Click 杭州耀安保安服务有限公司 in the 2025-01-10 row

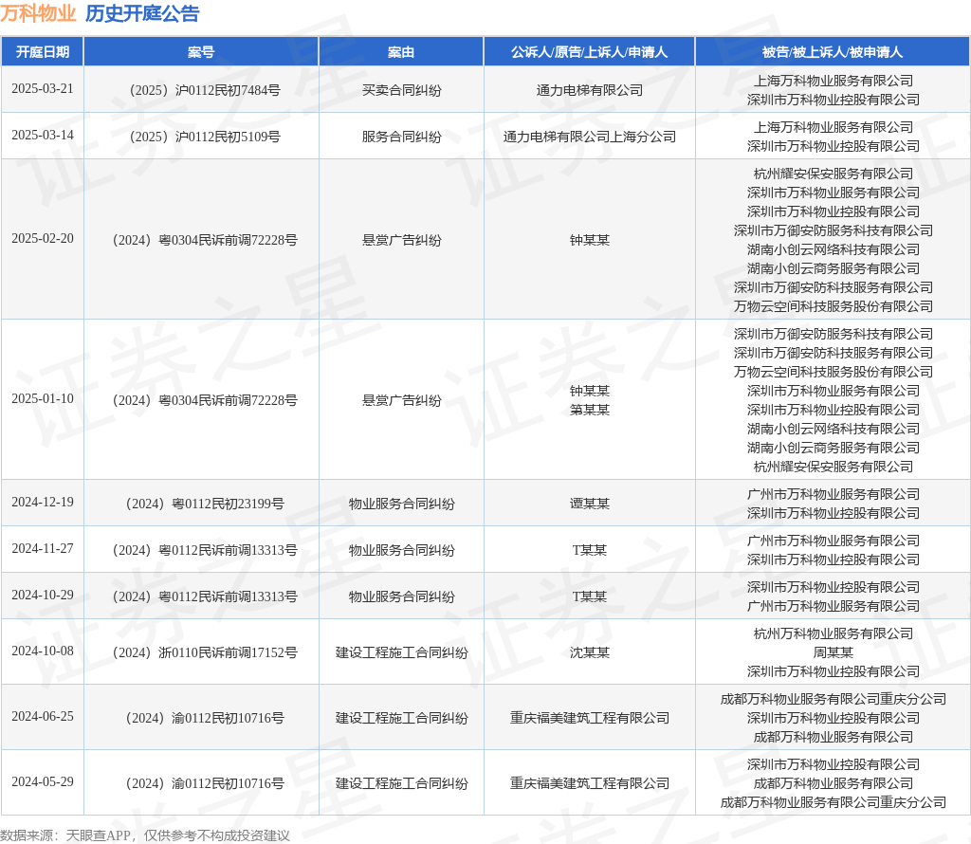(x=833, y=467)
